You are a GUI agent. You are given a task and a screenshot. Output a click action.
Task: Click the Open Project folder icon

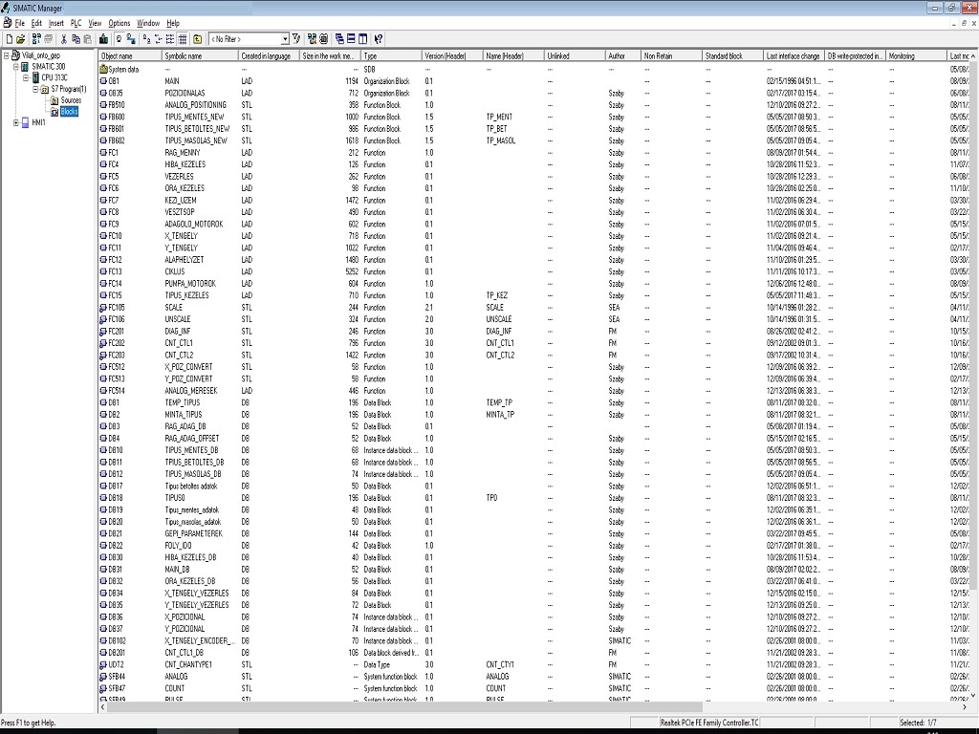[21, 38]
